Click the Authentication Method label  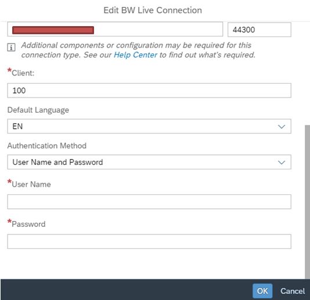[x=47, y=146]
